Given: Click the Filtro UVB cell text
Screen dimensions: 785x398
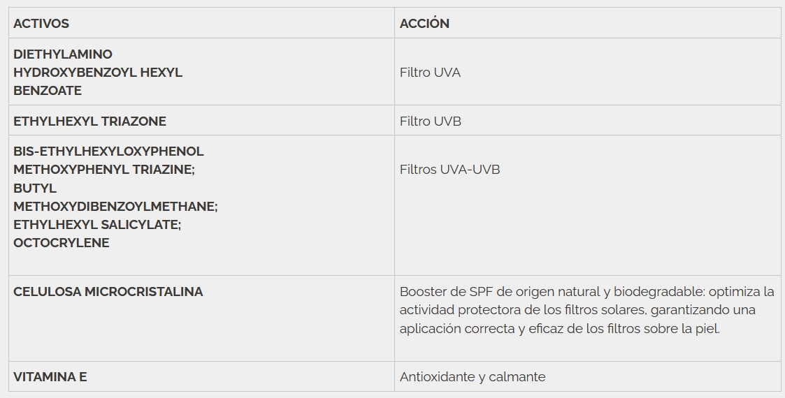Looking at the screenshot, I should tap(431, 121).
